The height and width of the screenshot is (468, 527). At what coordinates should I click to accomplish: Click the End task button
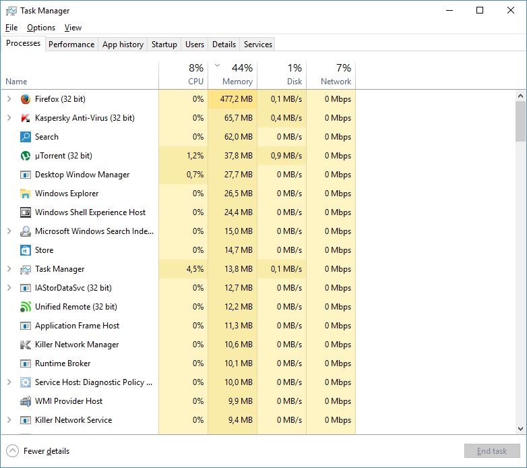pyautogui.click(x=492, y=451)
